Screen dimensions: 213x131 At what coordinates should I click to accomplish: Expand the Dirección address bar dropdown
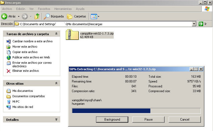click(x=194, y=24)
